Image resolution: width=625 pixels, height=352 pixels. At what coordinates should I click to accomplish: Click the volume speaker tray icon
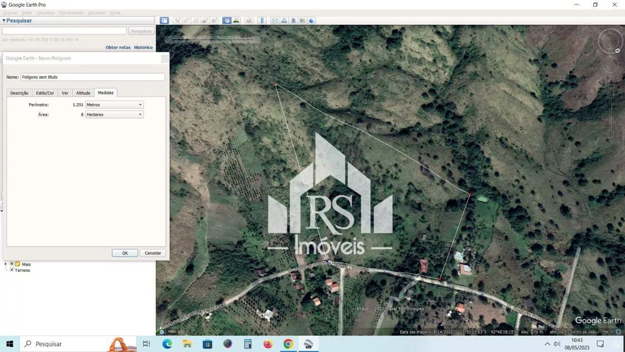(557, 344)
